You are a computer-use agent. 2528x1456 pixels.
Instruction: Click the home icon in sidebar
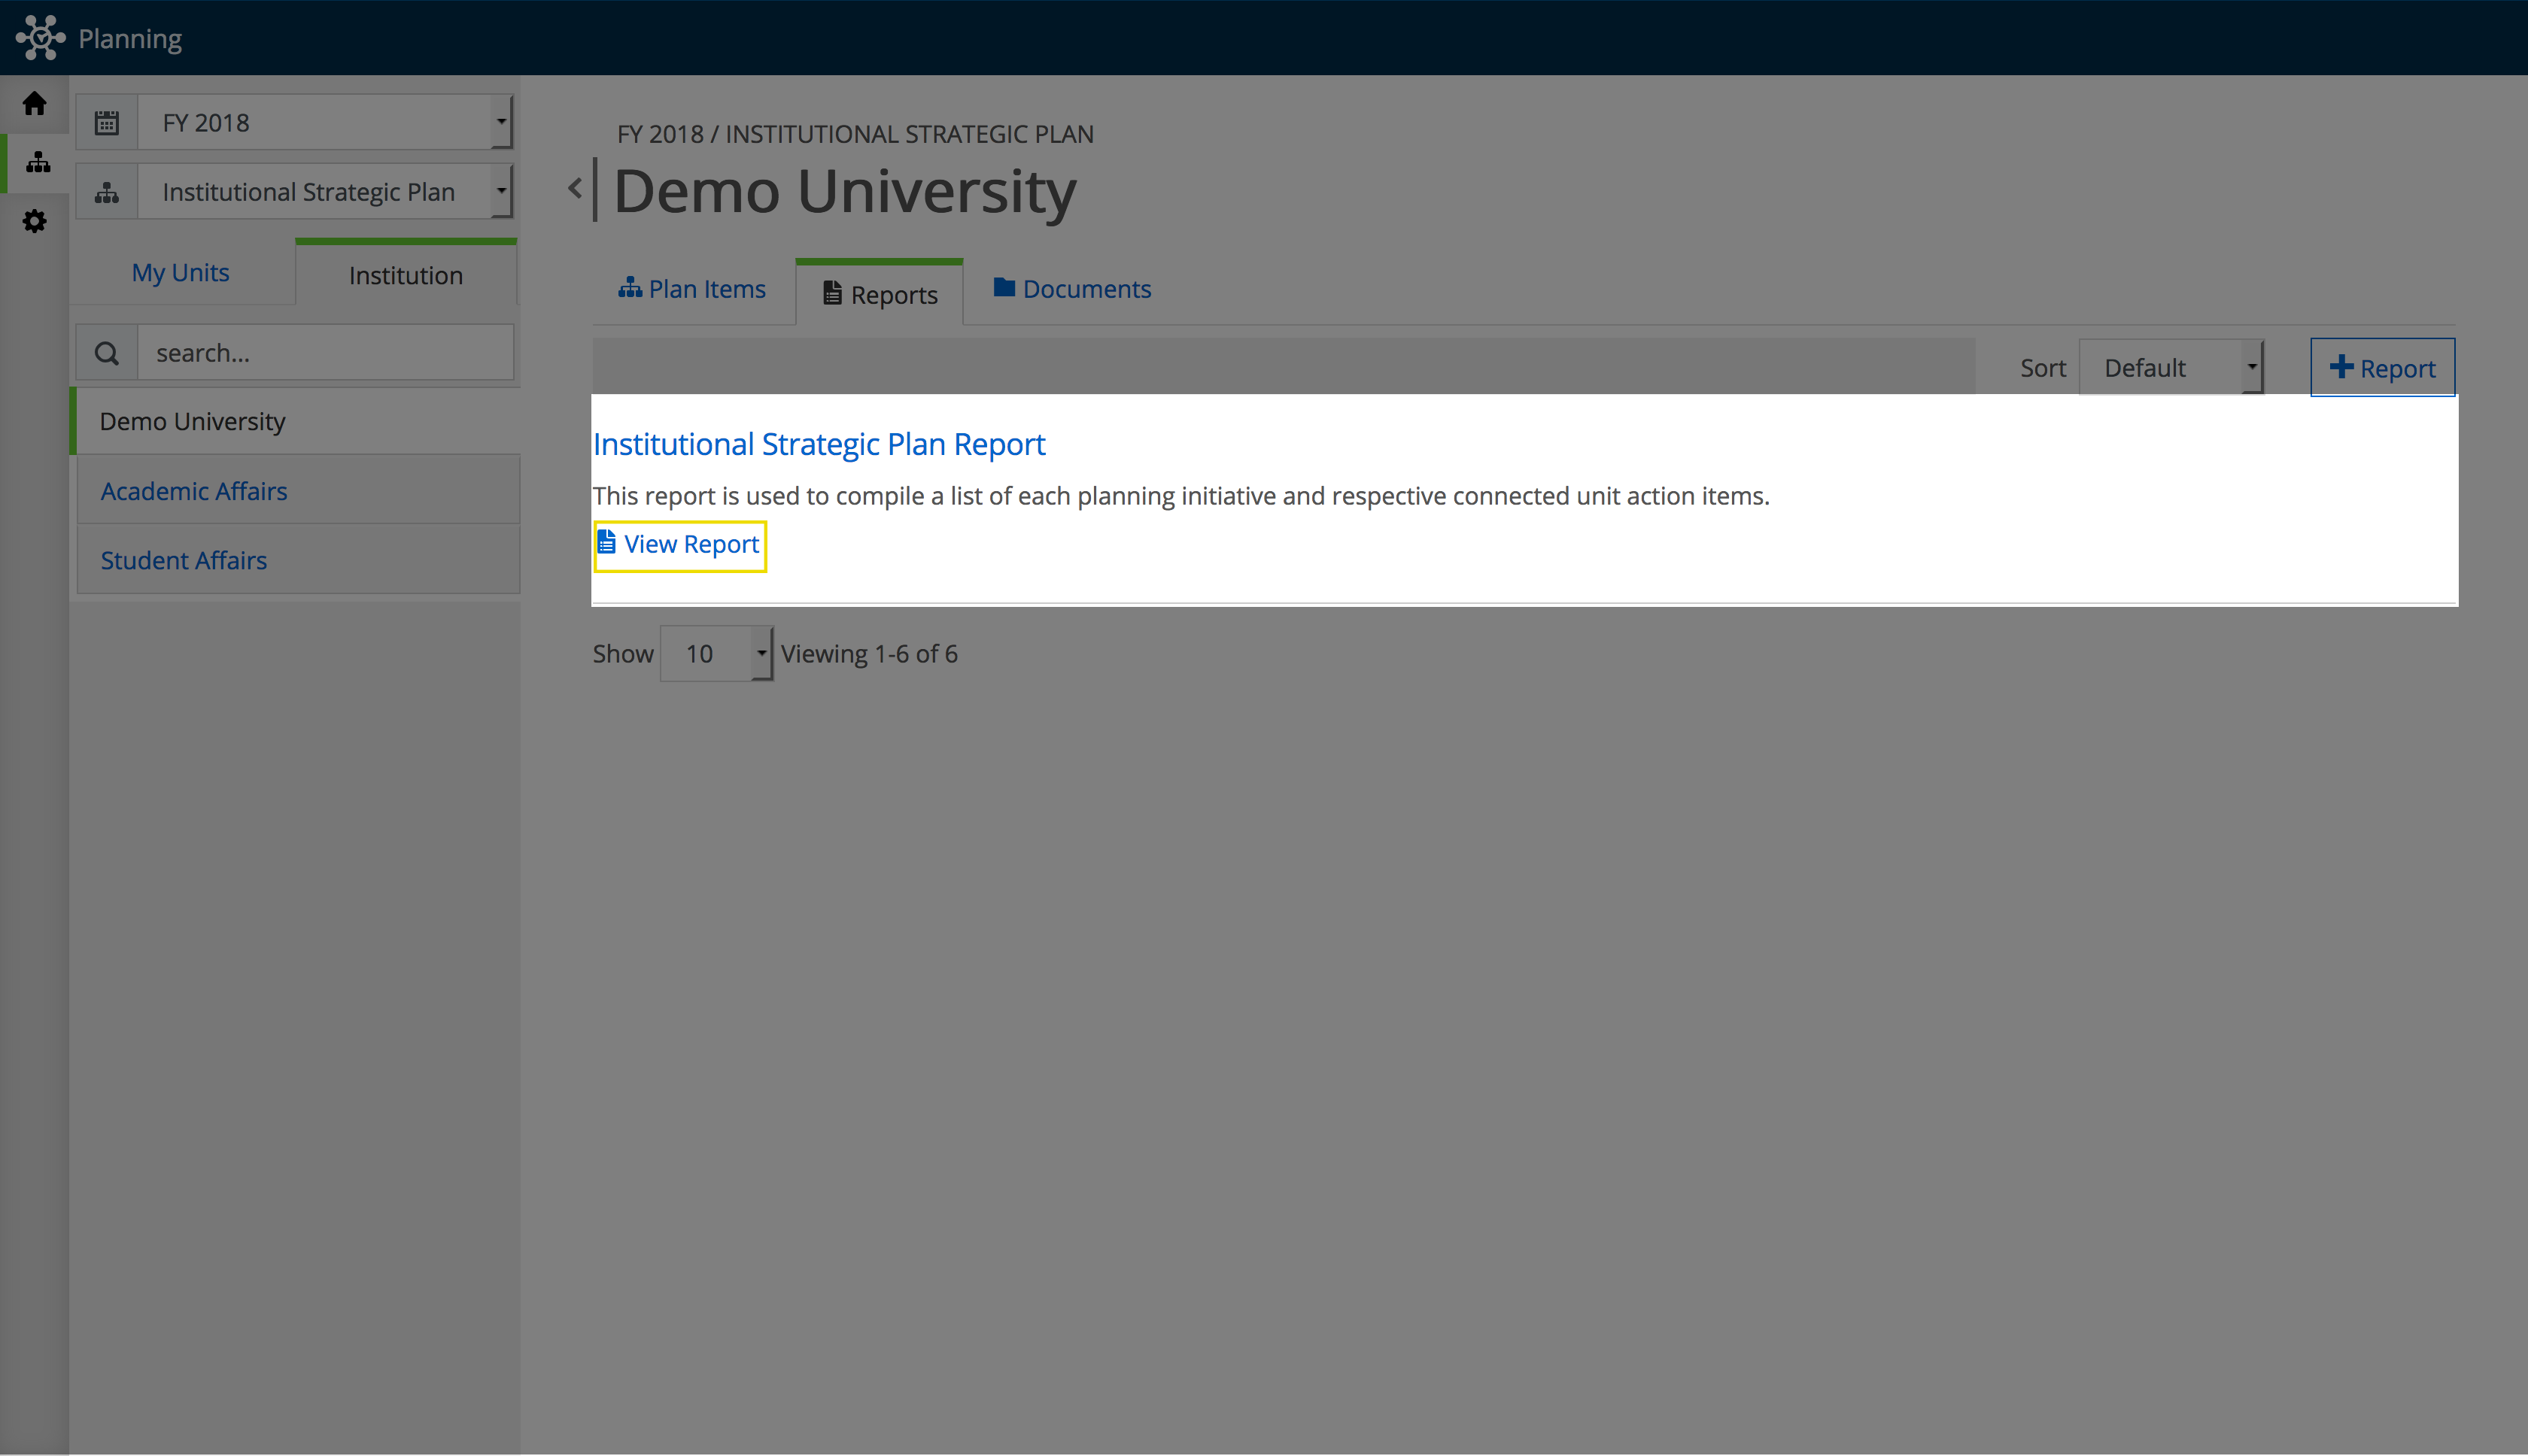tap(35, 104)
